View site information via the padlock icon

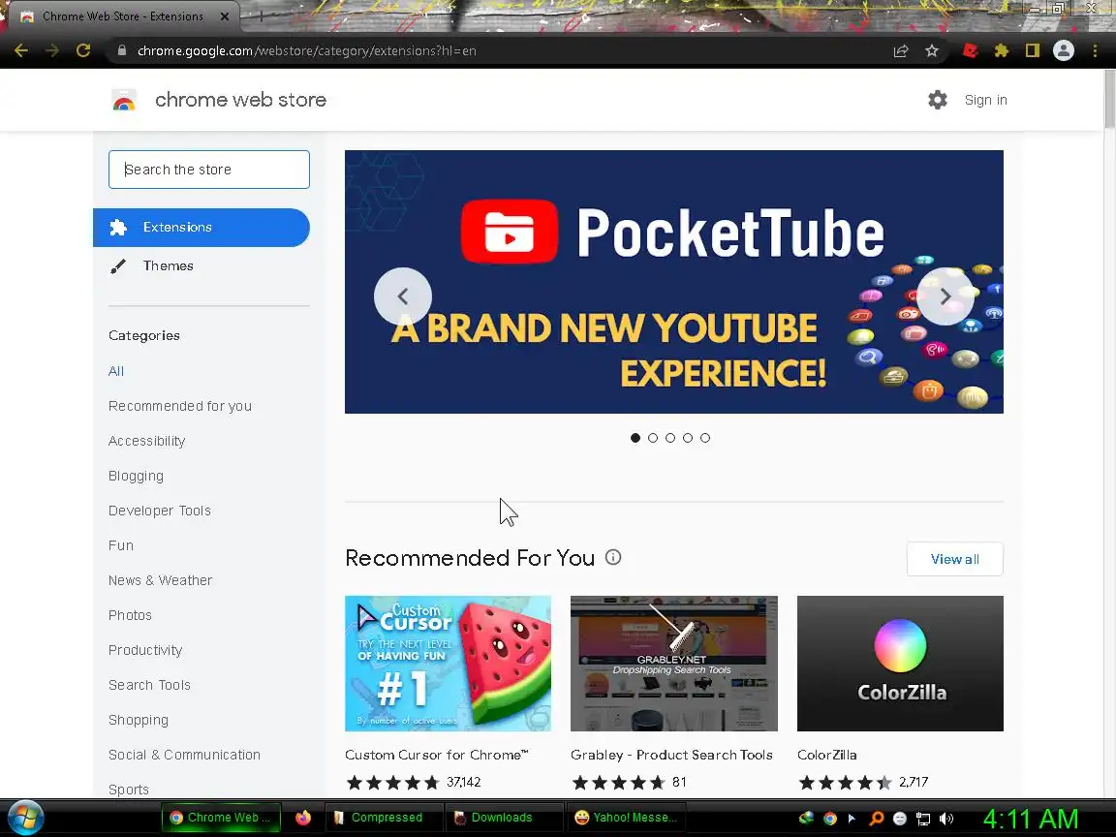[122, 50]
